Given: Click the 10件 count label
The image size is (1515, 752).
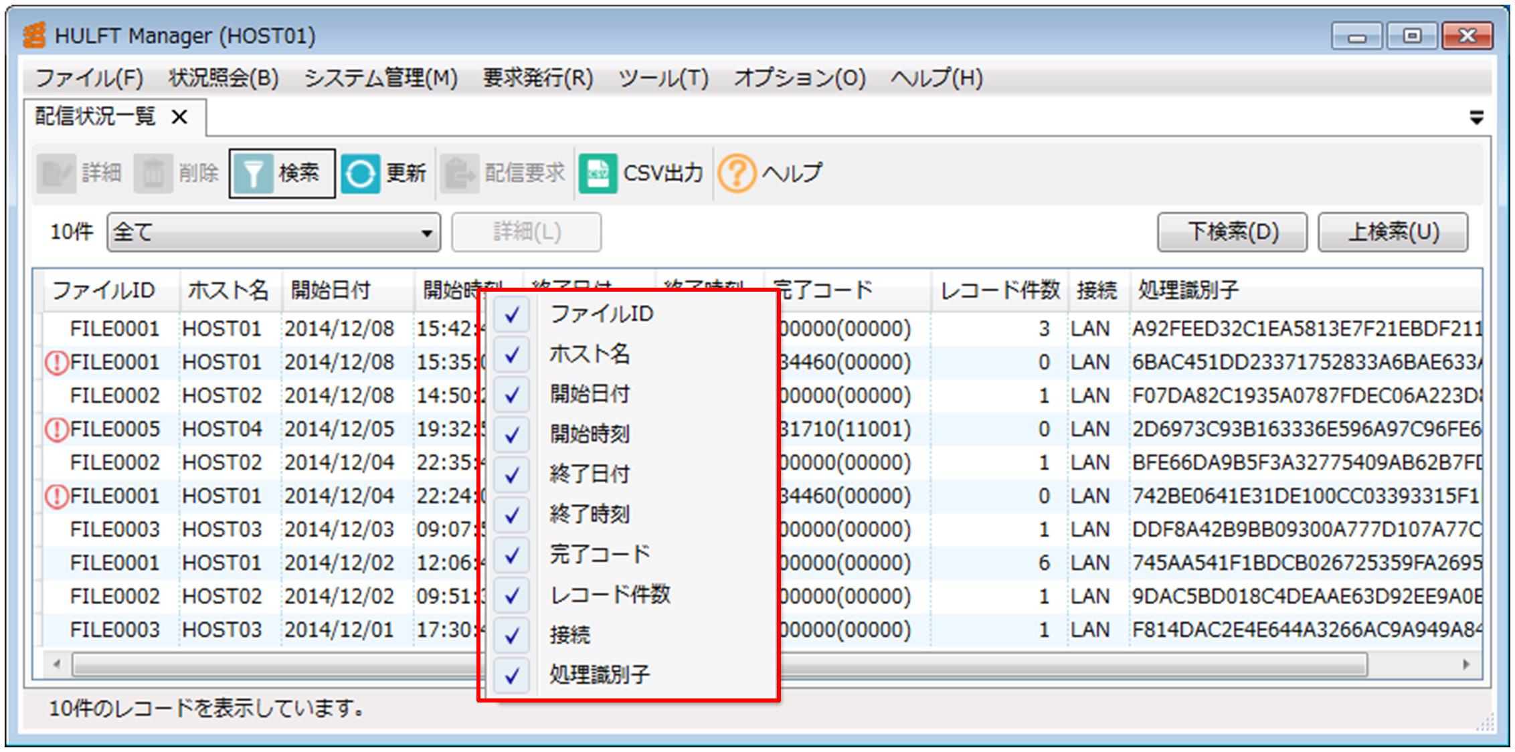Looking at the screenshot, I should click(72, 232).
